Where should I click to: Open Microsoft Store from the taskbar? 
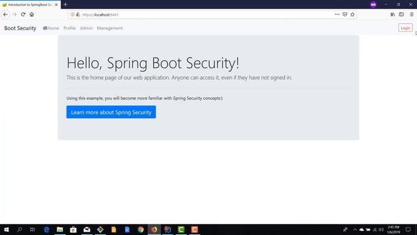tap(73, 229)
